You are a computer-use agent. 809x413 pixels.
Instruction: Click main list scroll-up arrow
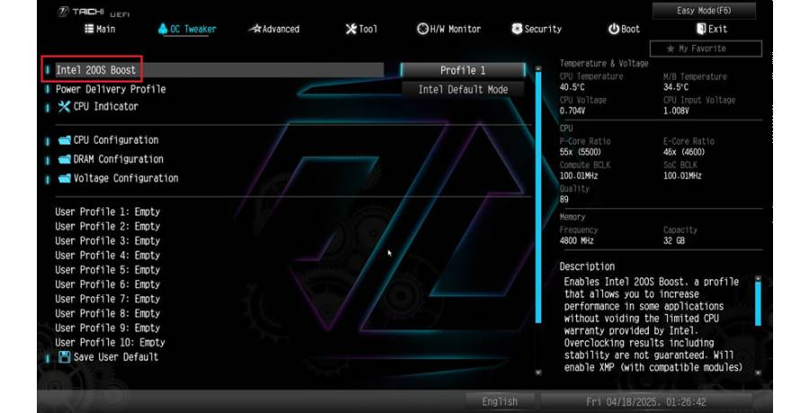pyautogui.click(x=538, y=68)
